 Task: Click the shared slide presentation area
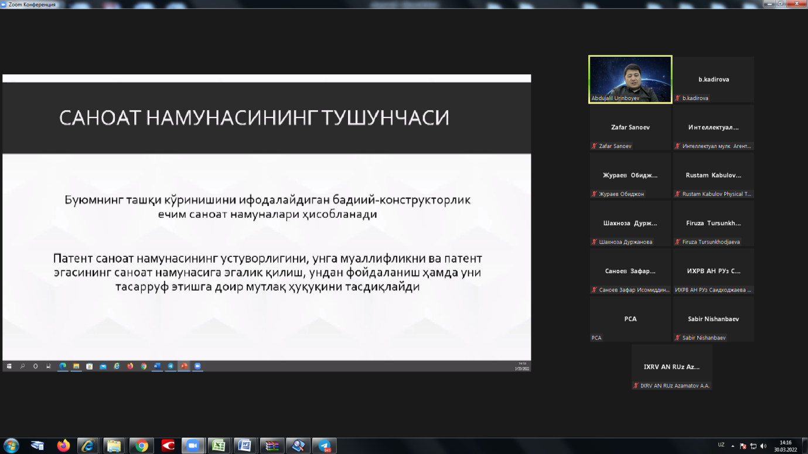[x=267, y=222]
